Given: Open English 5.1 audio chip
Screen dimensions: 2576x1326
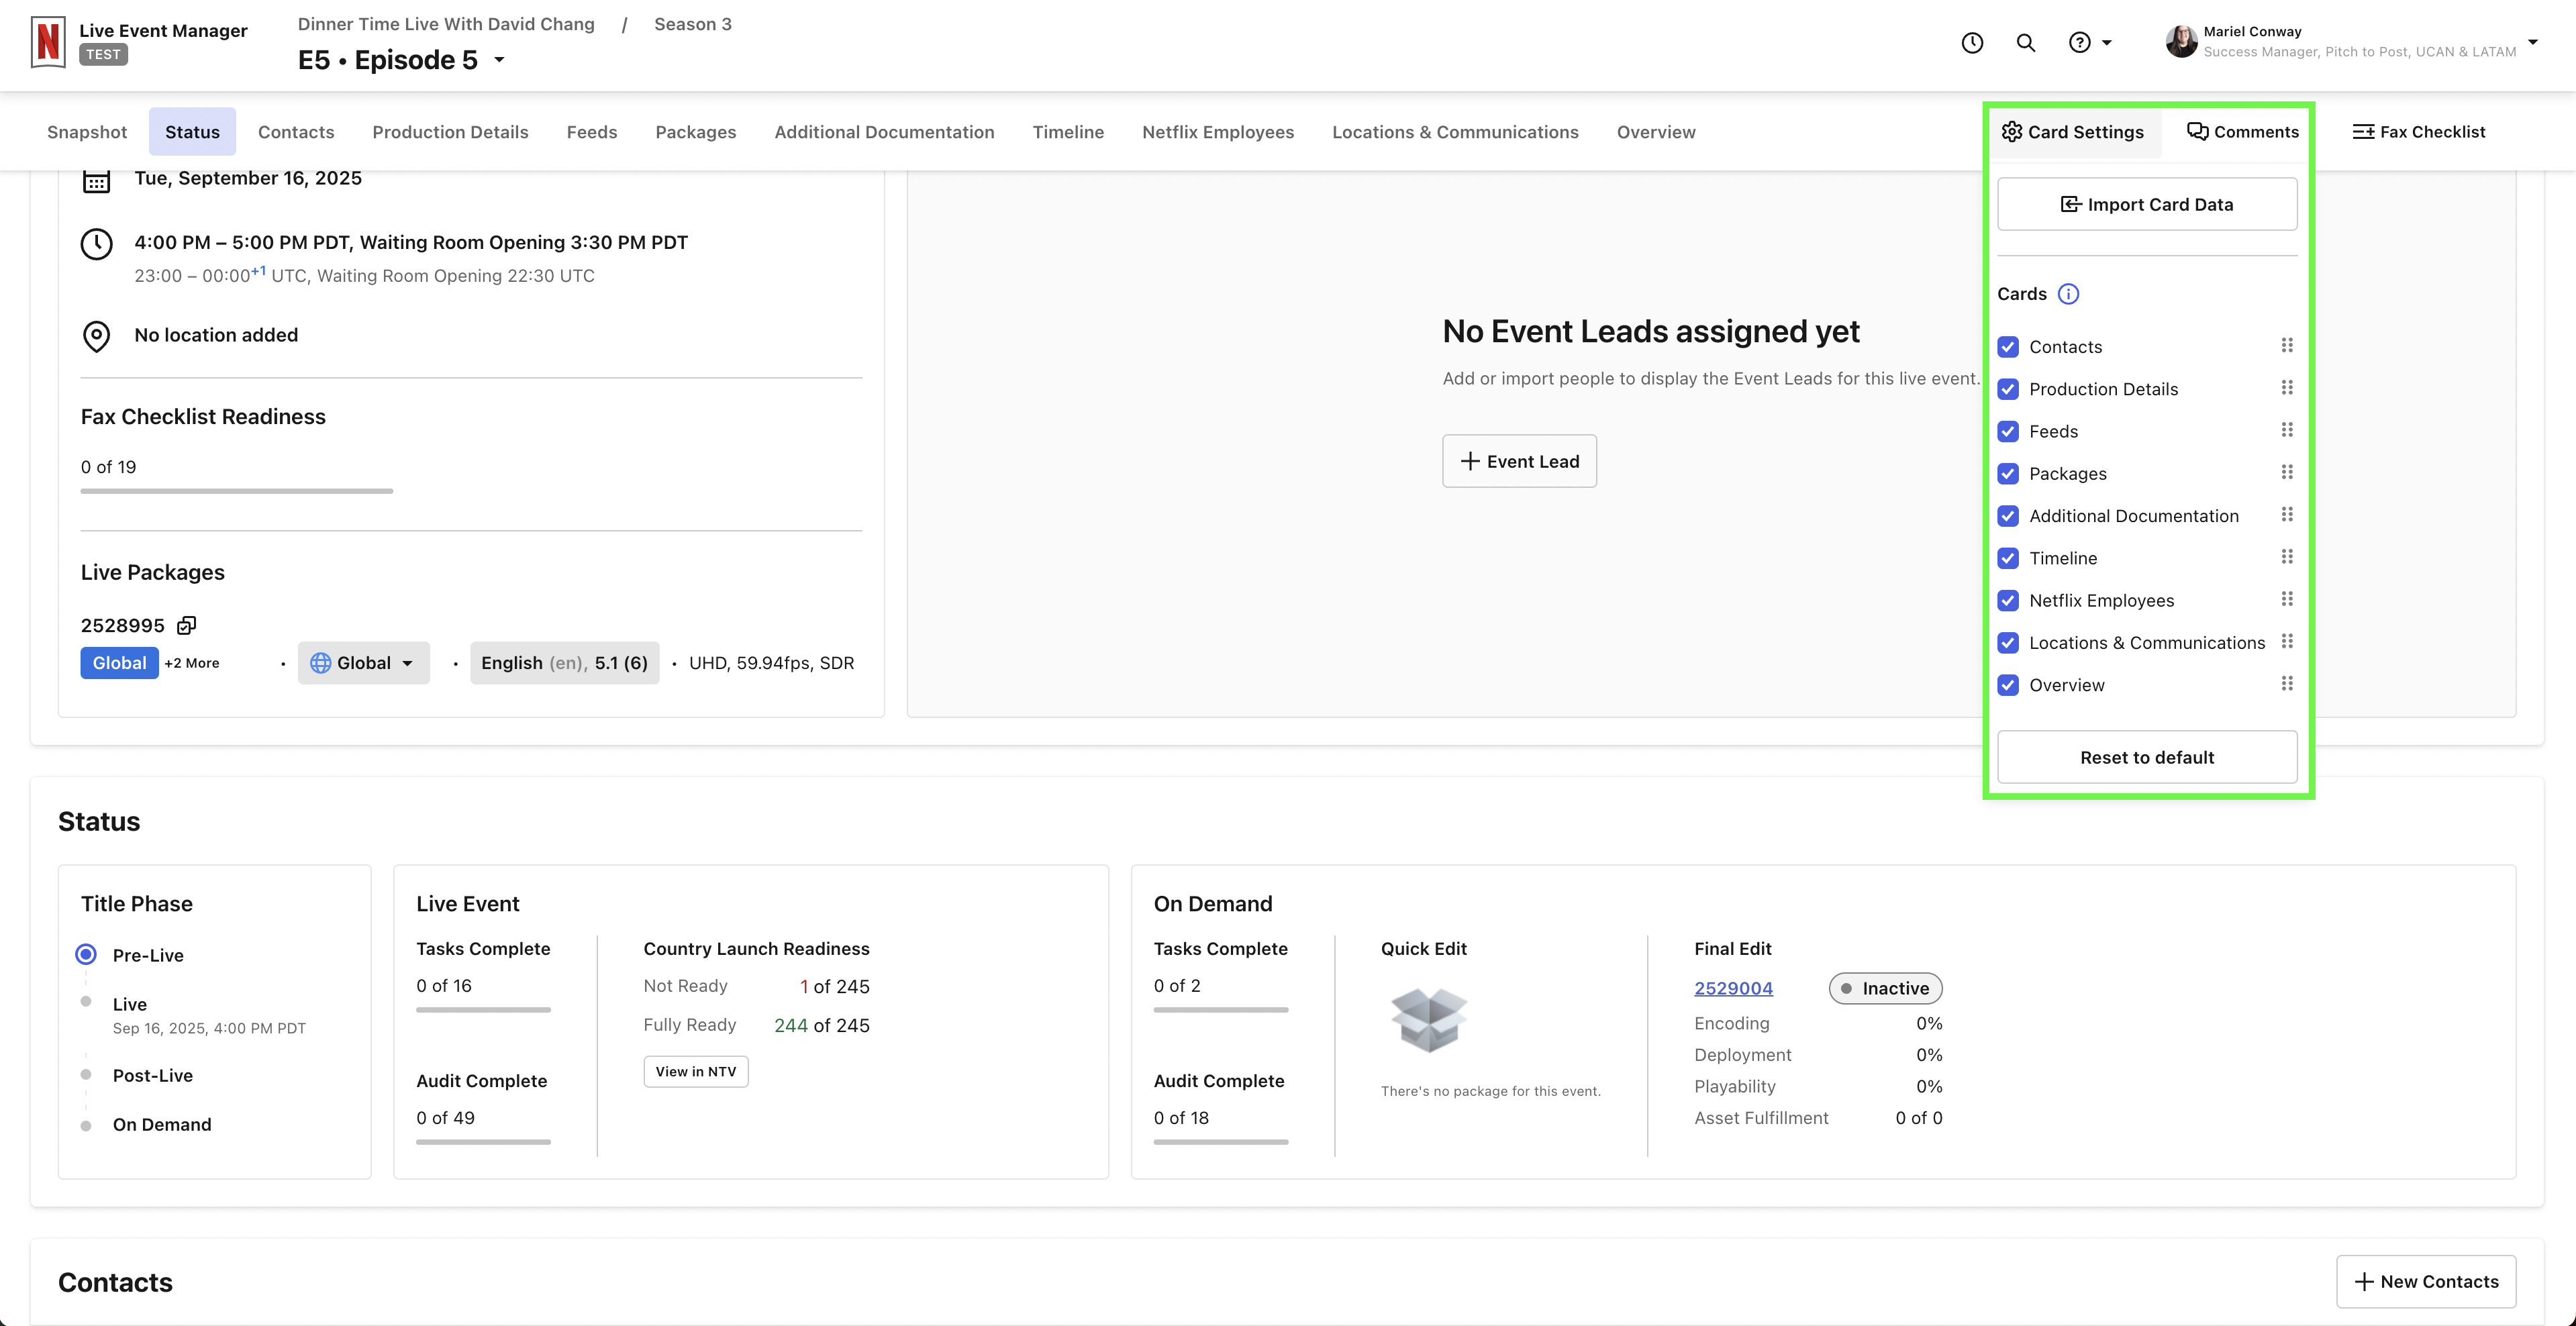Looking at the screenshot, I should (564, 663).
